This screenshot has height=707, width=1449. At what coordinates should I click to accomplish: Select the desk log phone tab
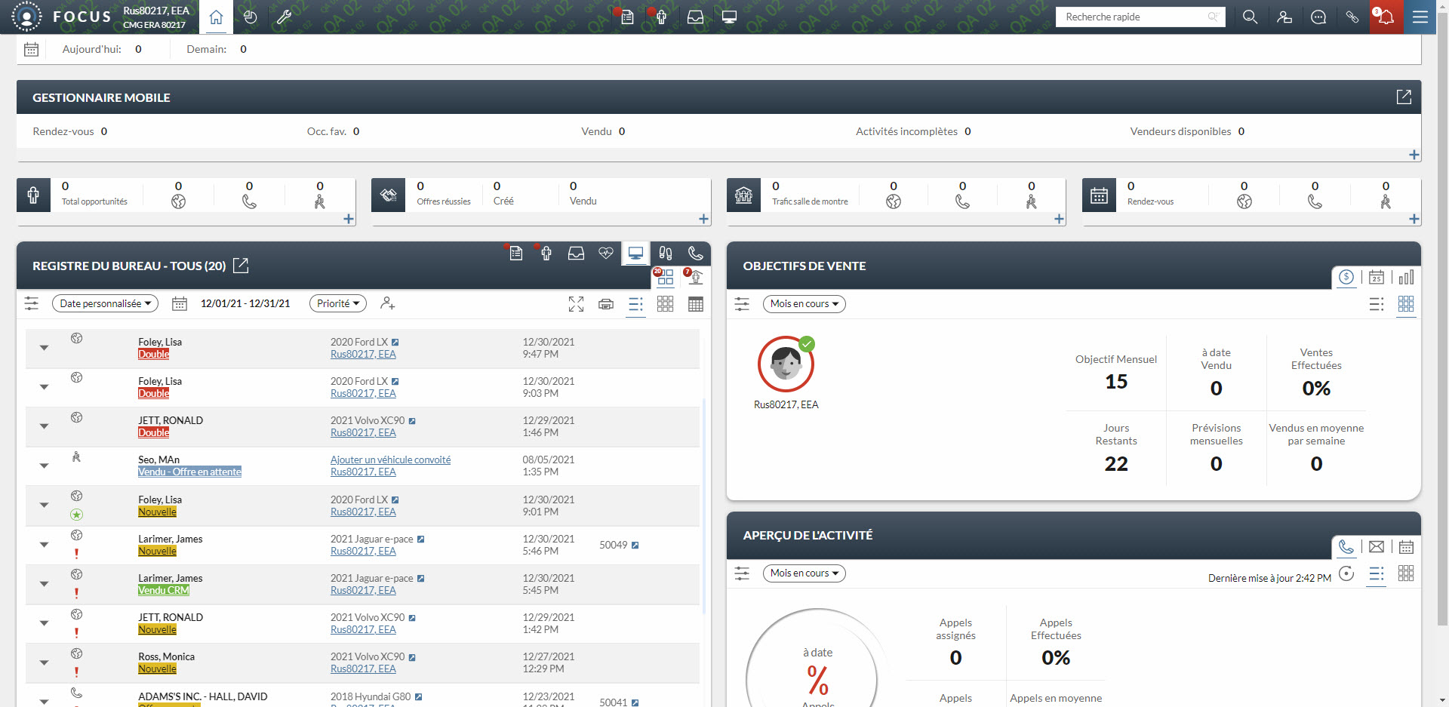pyautogui.click(x=695, y=254)
